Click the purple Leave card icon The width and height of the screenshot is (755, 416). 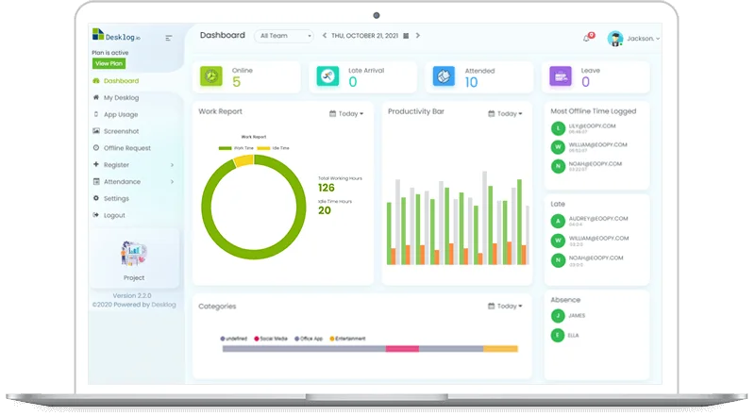(x=561, y=76)
